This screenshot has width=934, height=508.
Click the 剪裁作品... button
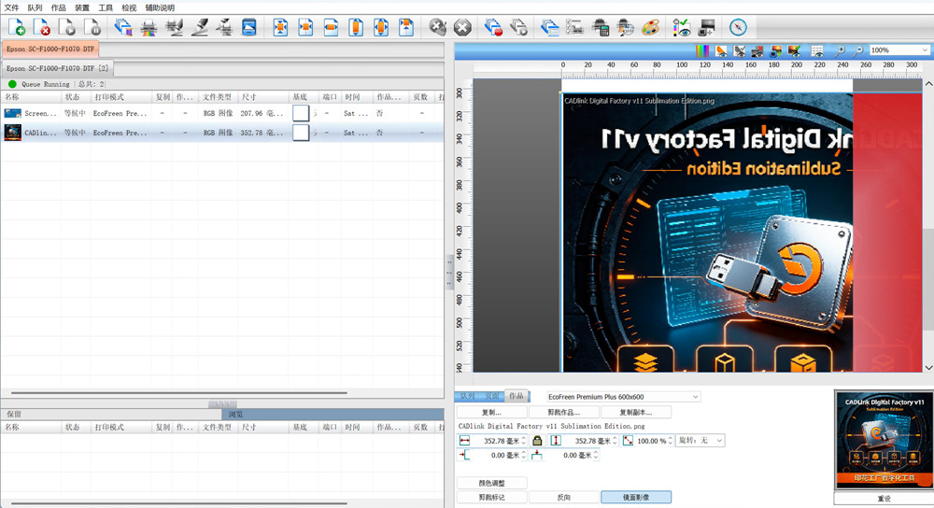[x=563, y=412]
